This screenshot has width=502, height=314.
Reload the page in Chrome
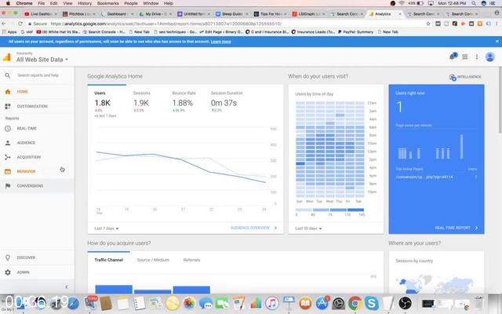20,24
